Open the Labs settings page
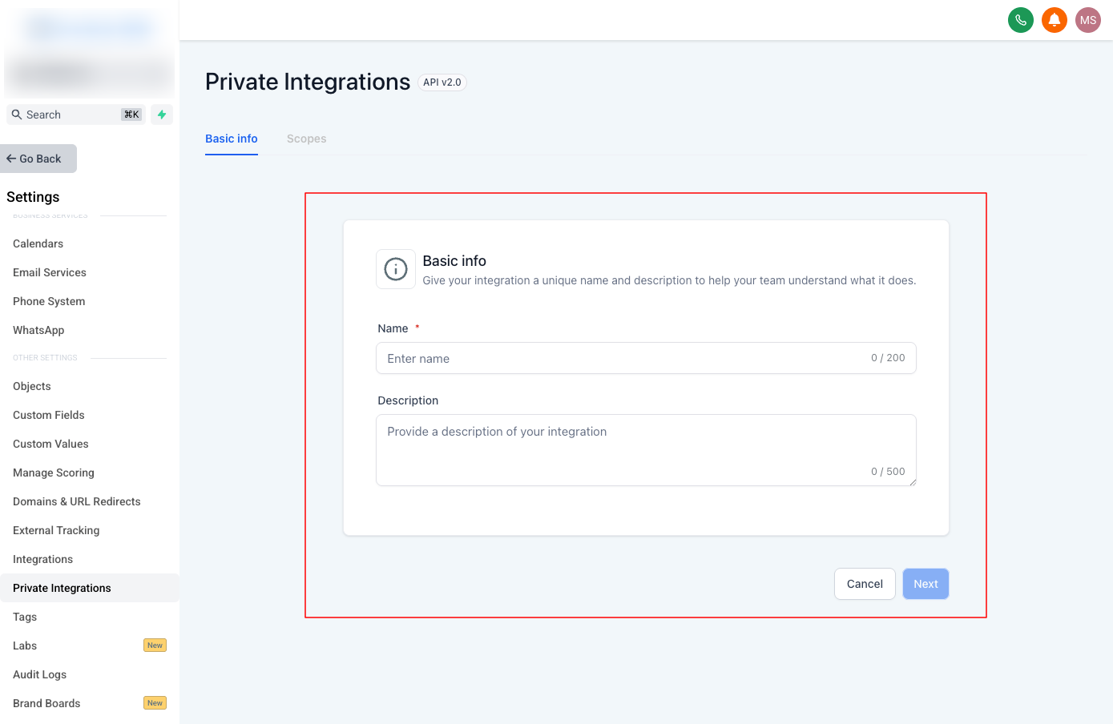Viewport: 1113px width, 724px height. coord(25,646)
